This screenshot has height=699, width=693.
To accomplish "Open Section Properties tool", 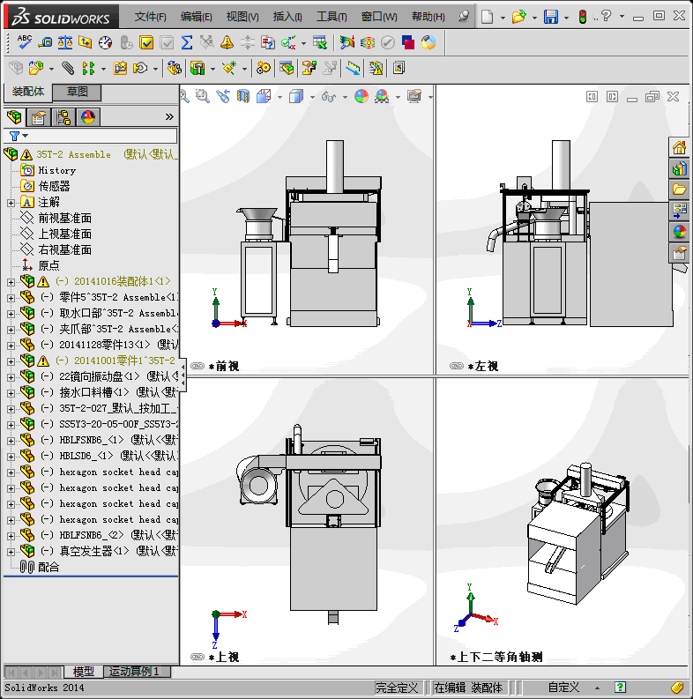I will click(86, 42).
